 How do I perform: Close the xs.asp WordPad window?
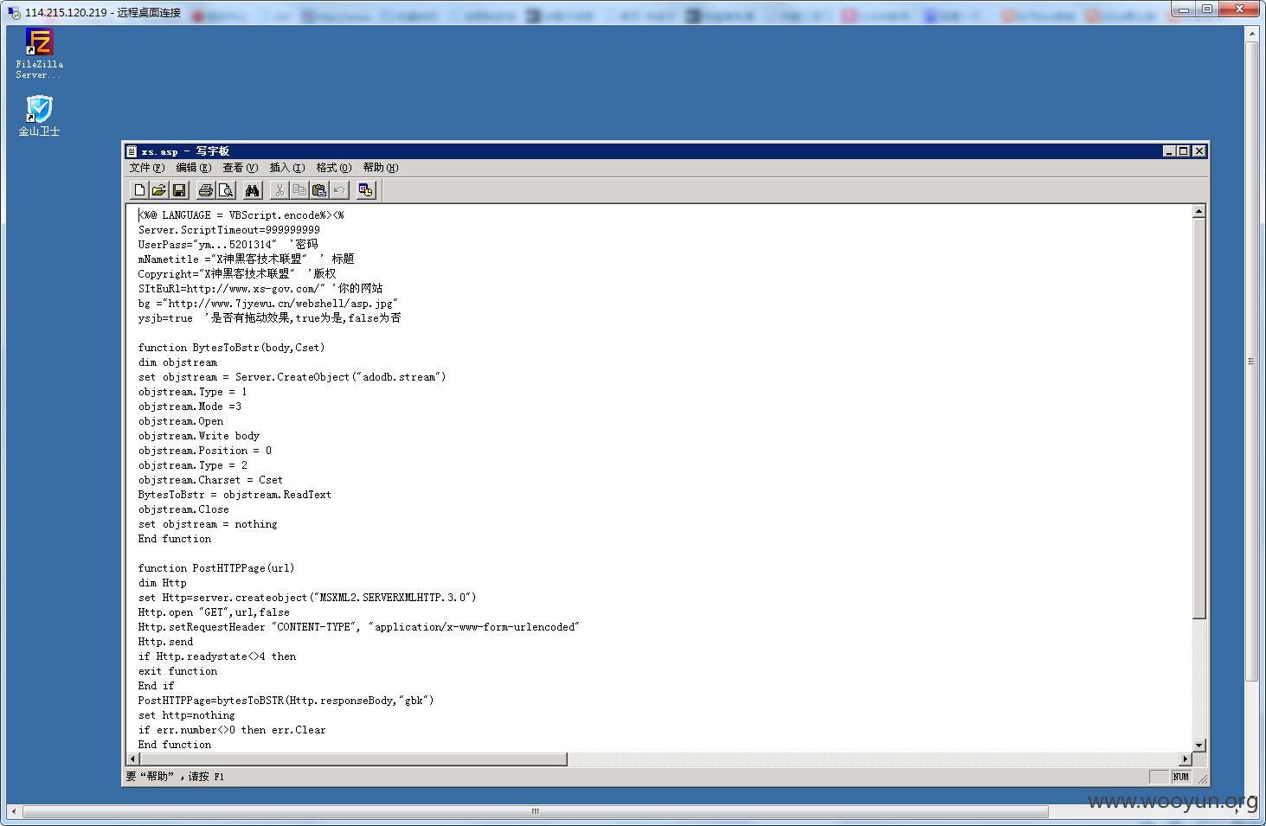point(1199,151)
